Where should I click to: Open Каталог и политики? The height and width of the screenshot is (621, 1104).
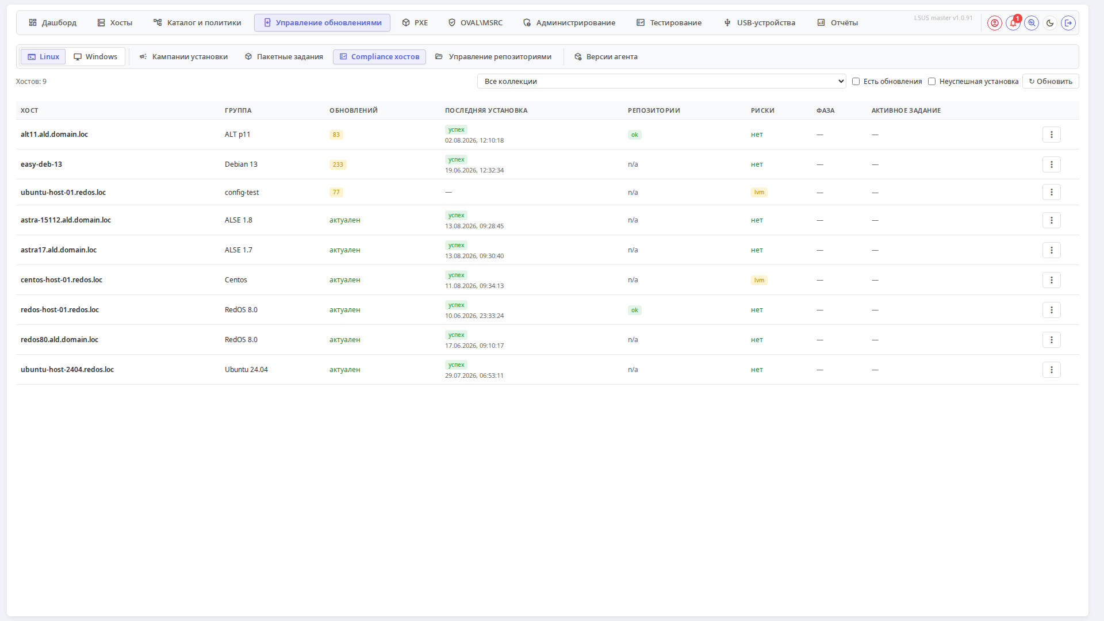(197, 23)
